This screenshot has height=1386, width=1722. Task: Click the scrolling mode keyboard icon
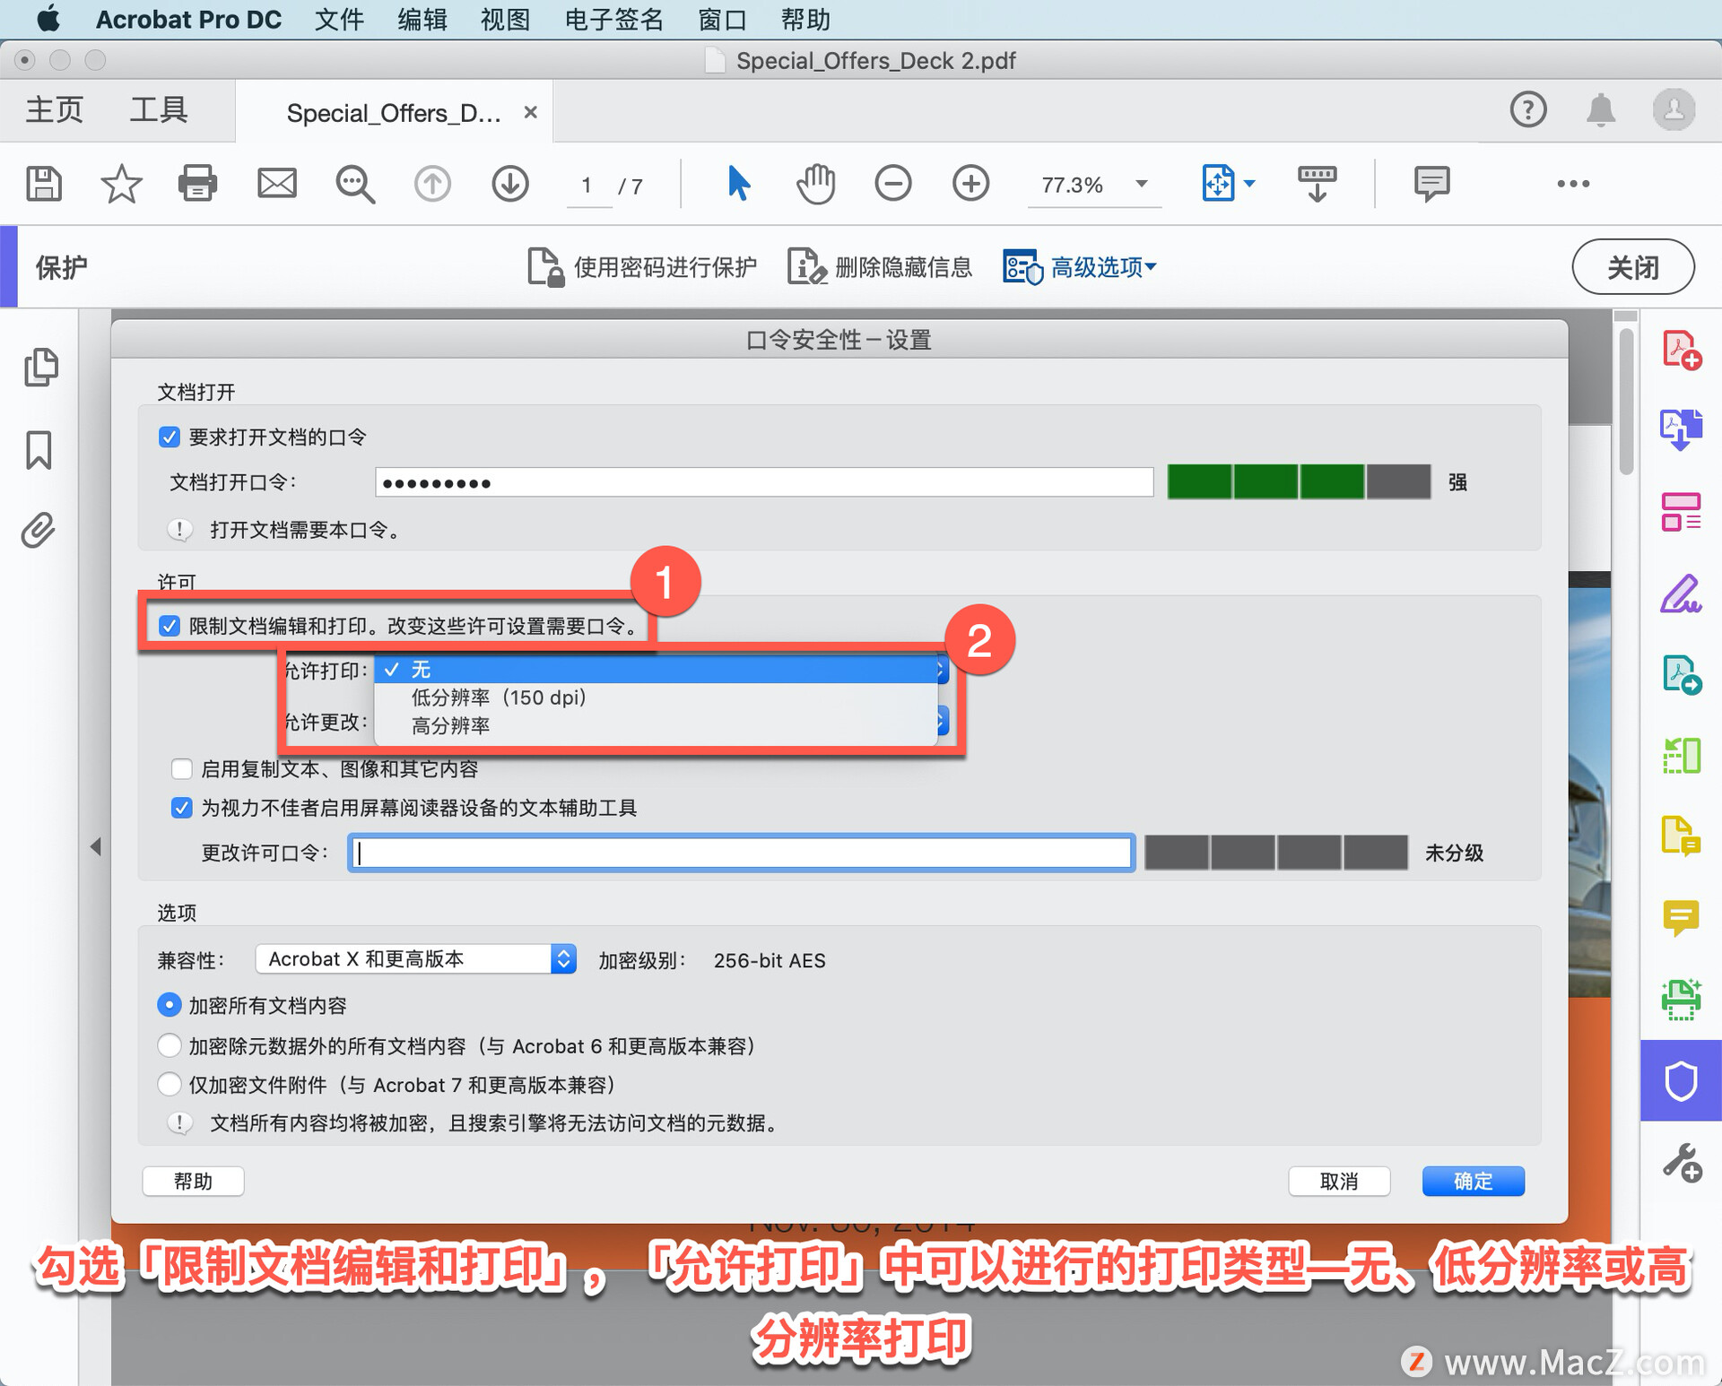[x=1317, y=184]
